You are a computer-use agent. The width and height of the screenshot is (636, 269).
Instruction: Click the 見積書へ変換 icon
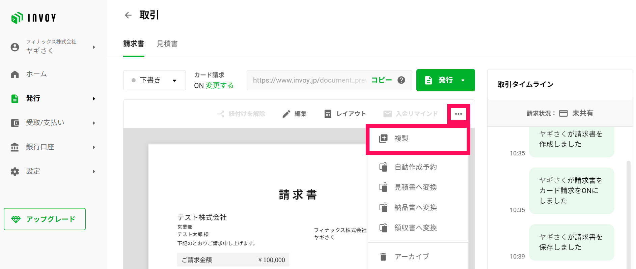(383, 187)
